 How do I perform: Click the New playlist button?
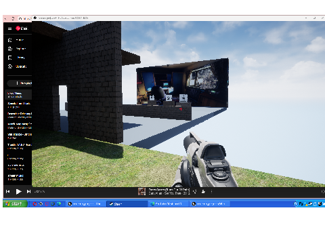point(20,83)
